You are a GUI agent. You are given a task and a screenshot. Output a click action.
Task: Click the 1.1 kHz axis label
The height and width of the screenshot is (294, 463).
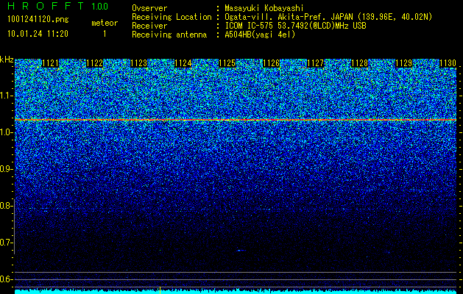pyautogui.click(x=6, y=96)
